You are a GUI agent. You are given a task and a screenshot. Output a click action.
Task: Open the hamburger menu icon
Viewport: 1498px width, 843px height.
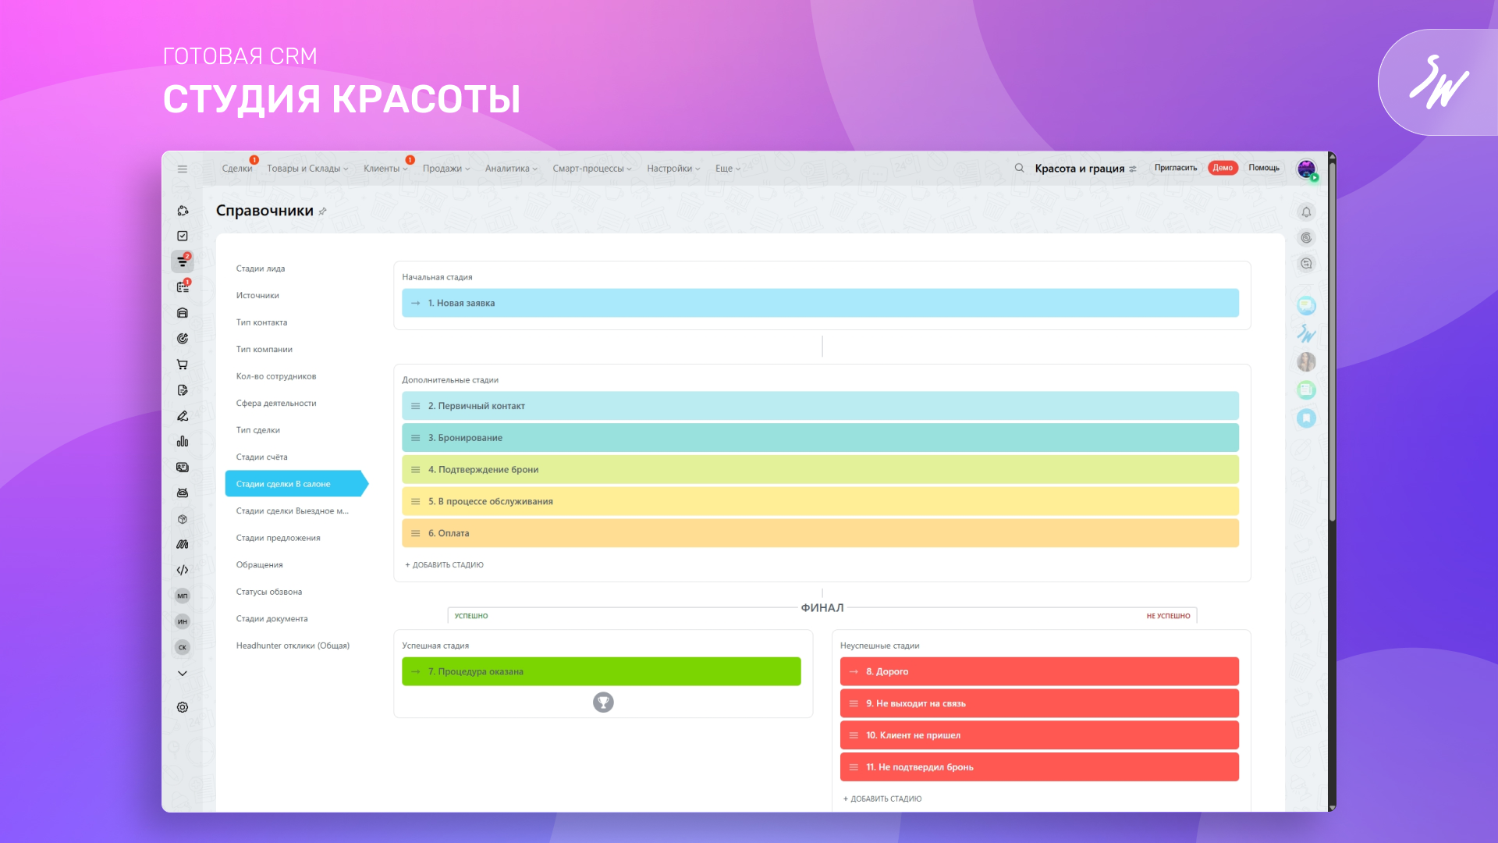[182, 169]
